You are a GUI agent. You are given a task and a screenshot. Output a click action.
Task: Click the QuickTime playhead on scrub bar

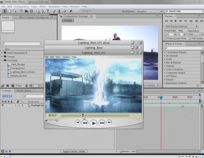[83, 115]
